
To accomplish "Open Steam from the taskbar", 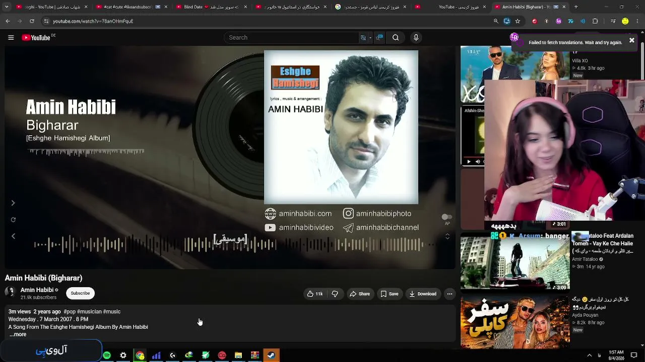I will 271,355.
